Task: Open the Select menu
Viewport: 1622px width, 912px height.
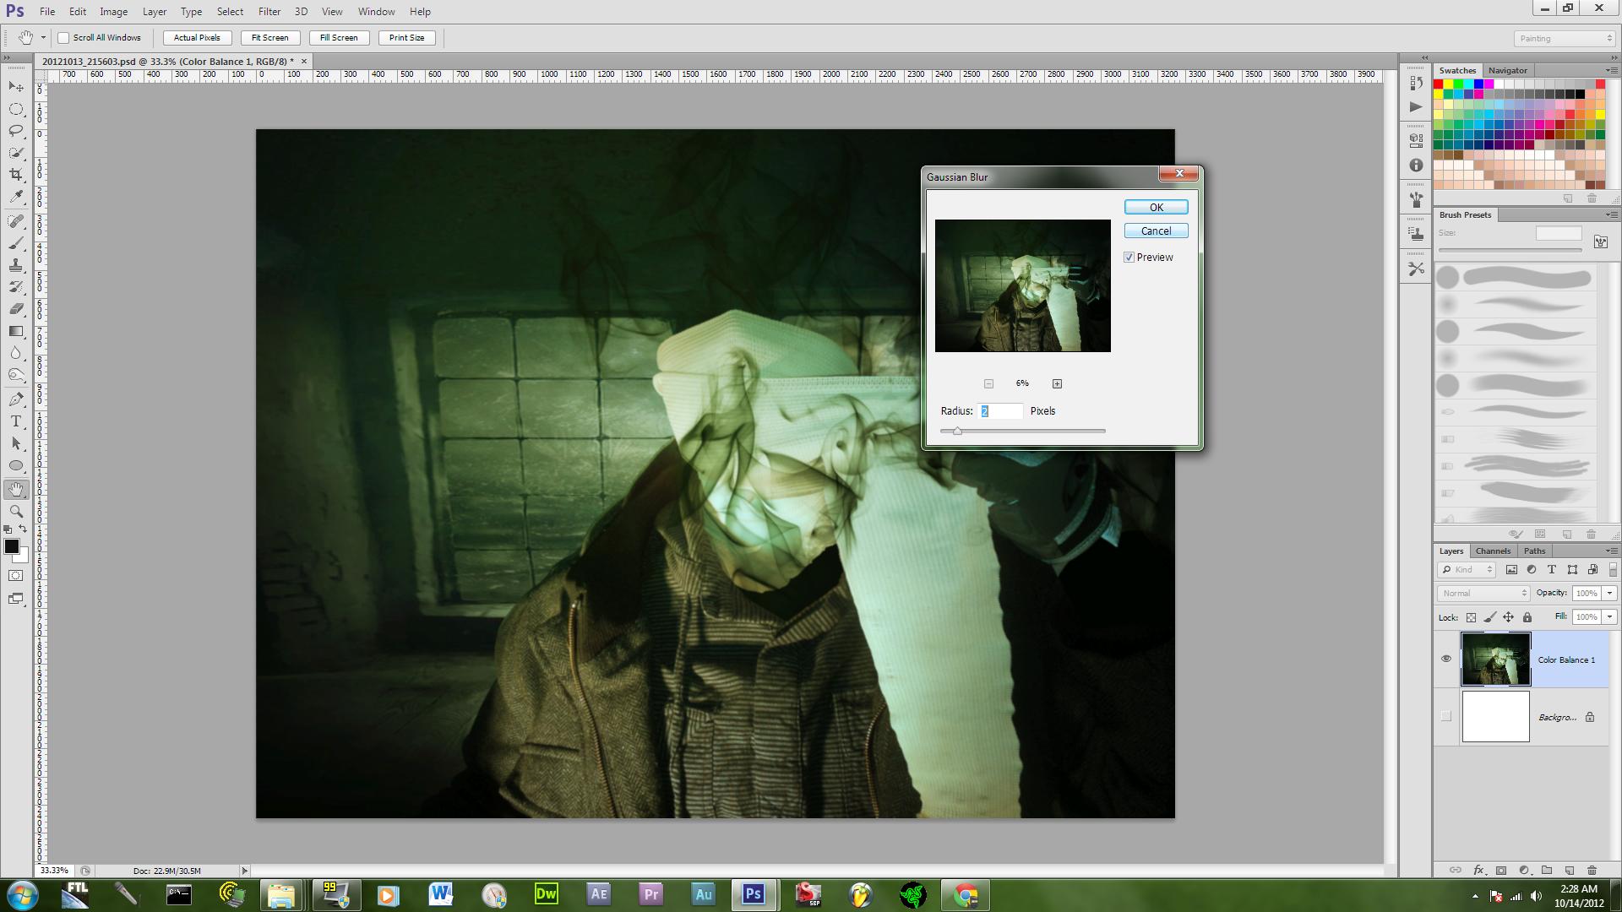Action: click(230, 12)
